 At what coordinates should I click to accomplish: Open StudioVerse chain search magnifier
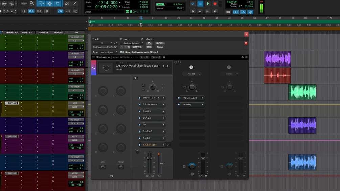(x=94, y=68)
